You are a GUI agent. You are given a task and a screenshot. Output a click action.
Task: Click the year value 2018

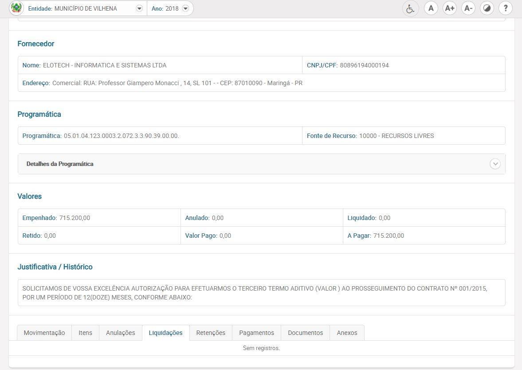point(172,8)
